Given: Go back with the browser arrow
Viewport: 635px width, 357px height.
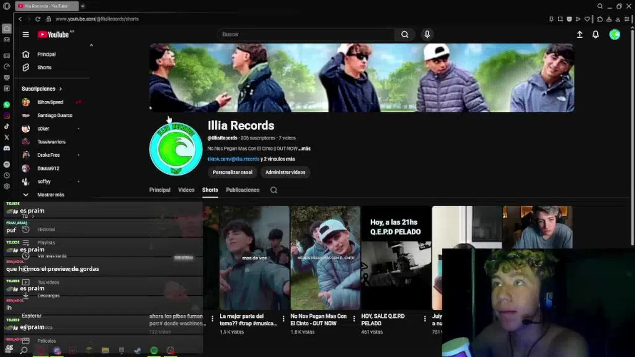Looking at the screenshot, I should click(20, 19).
